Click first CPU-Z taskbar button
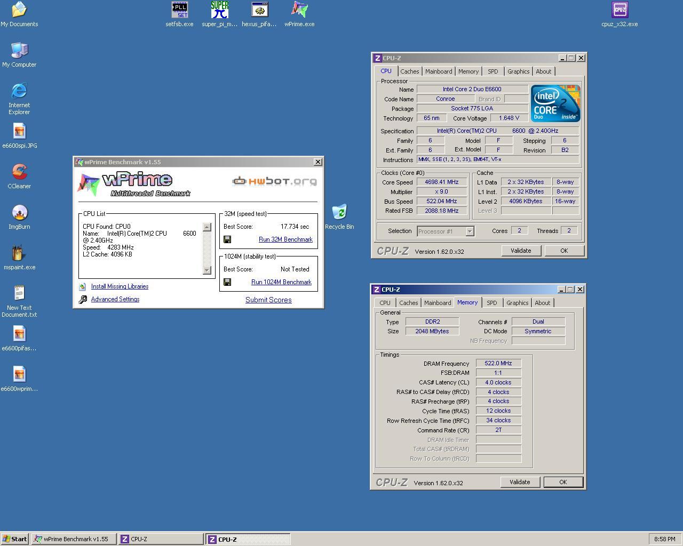This screenshot has height=546, width=683. coord(161,539)
